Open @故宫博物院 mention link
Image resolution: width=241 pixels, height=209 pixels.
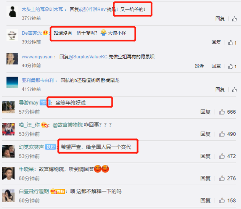(x=67, y=125)
